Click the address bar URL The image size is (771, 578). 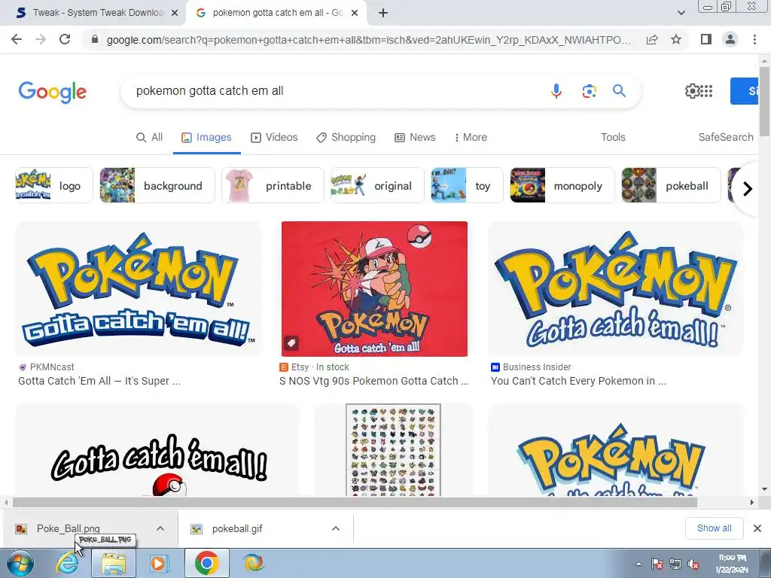click(x=369, y=39)
